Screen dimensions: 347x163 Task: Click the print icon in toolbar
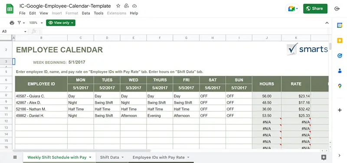[12, 23]
